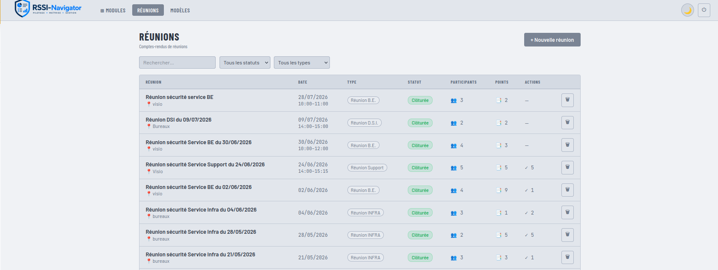Delete the Réunion DSI du 09/07/2026 row
Image resolution: width=718 pixels, height=270 pixels.
(x=567, y=123)
